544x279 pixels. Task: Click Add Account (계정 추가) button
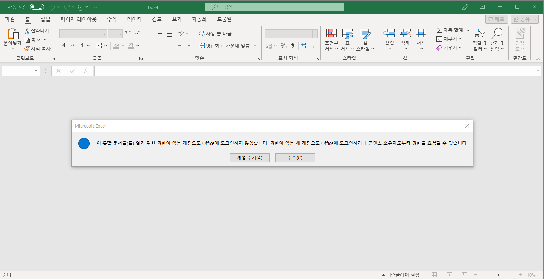tap(250, 157)
